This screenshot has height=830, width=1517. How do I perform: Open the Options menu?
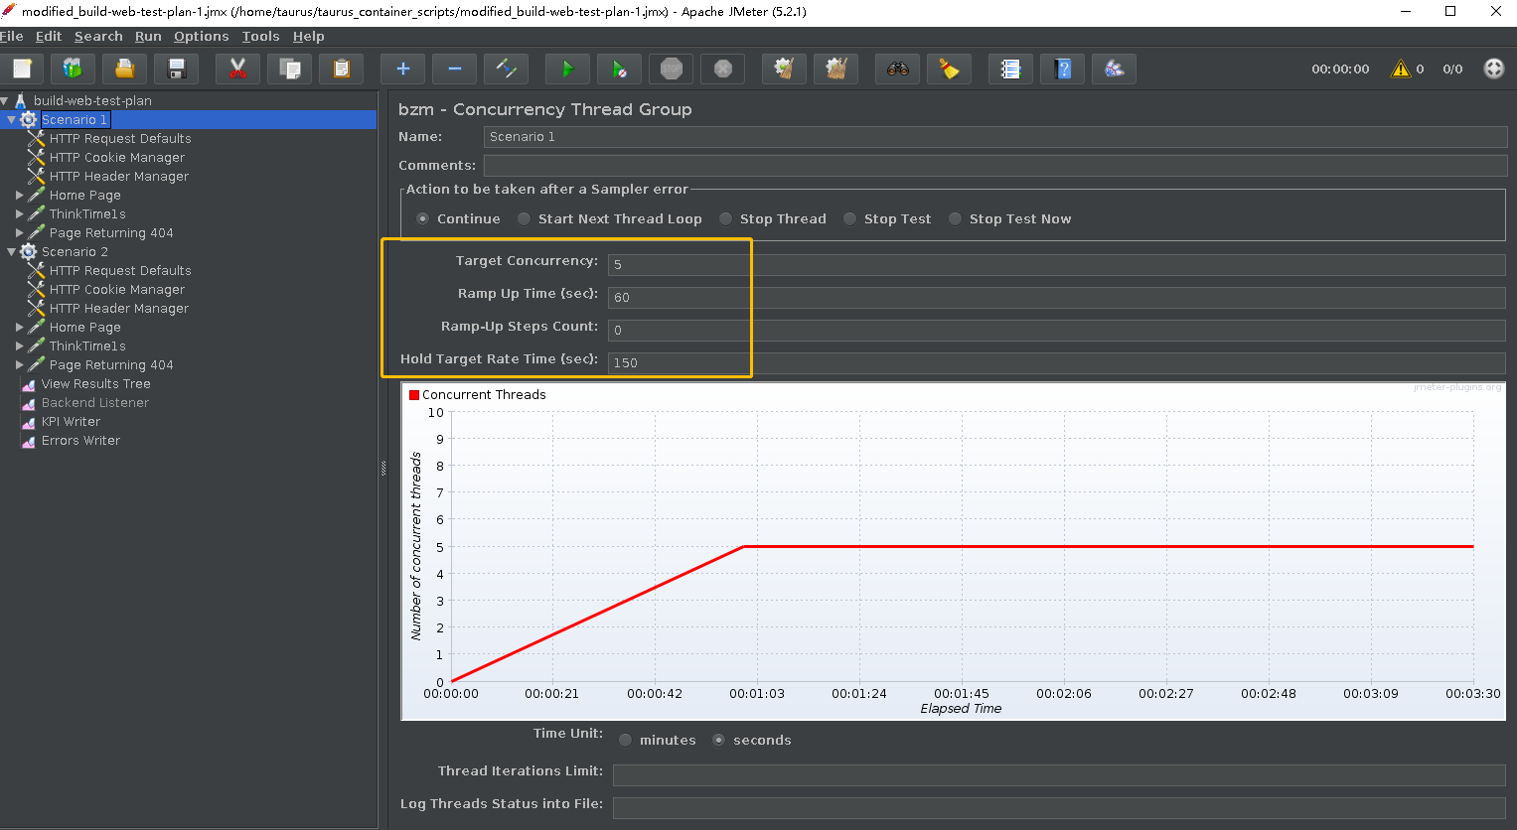pos(202,36)
